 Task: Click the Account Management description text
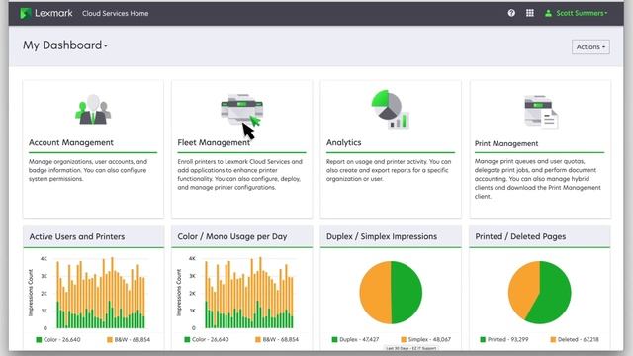88,170
